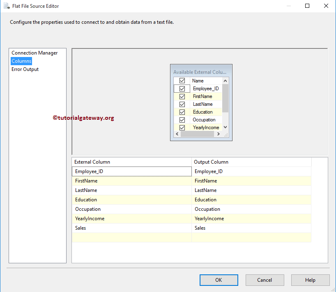Click the External Column header
This screenshot has width=336, height=292.
[131, 162]
